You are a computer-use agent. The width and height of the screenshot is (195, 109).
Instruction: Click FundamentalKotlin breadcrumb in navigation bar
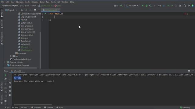(x=10, y=6)
